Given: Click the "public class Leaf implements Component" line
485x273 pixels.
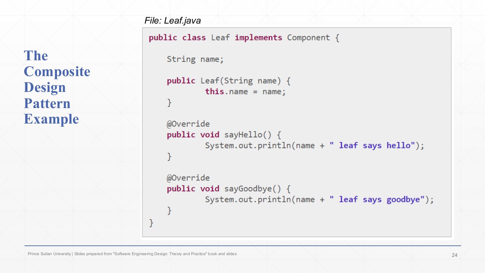Looking at the screenshot, I should click(x=244, y=38).
